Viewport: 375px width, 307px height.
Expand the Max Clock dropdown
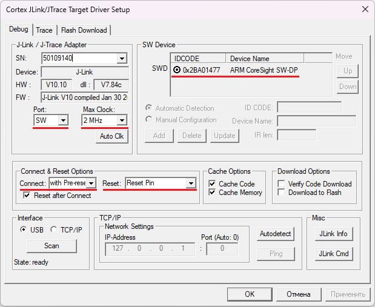(122, 120)
